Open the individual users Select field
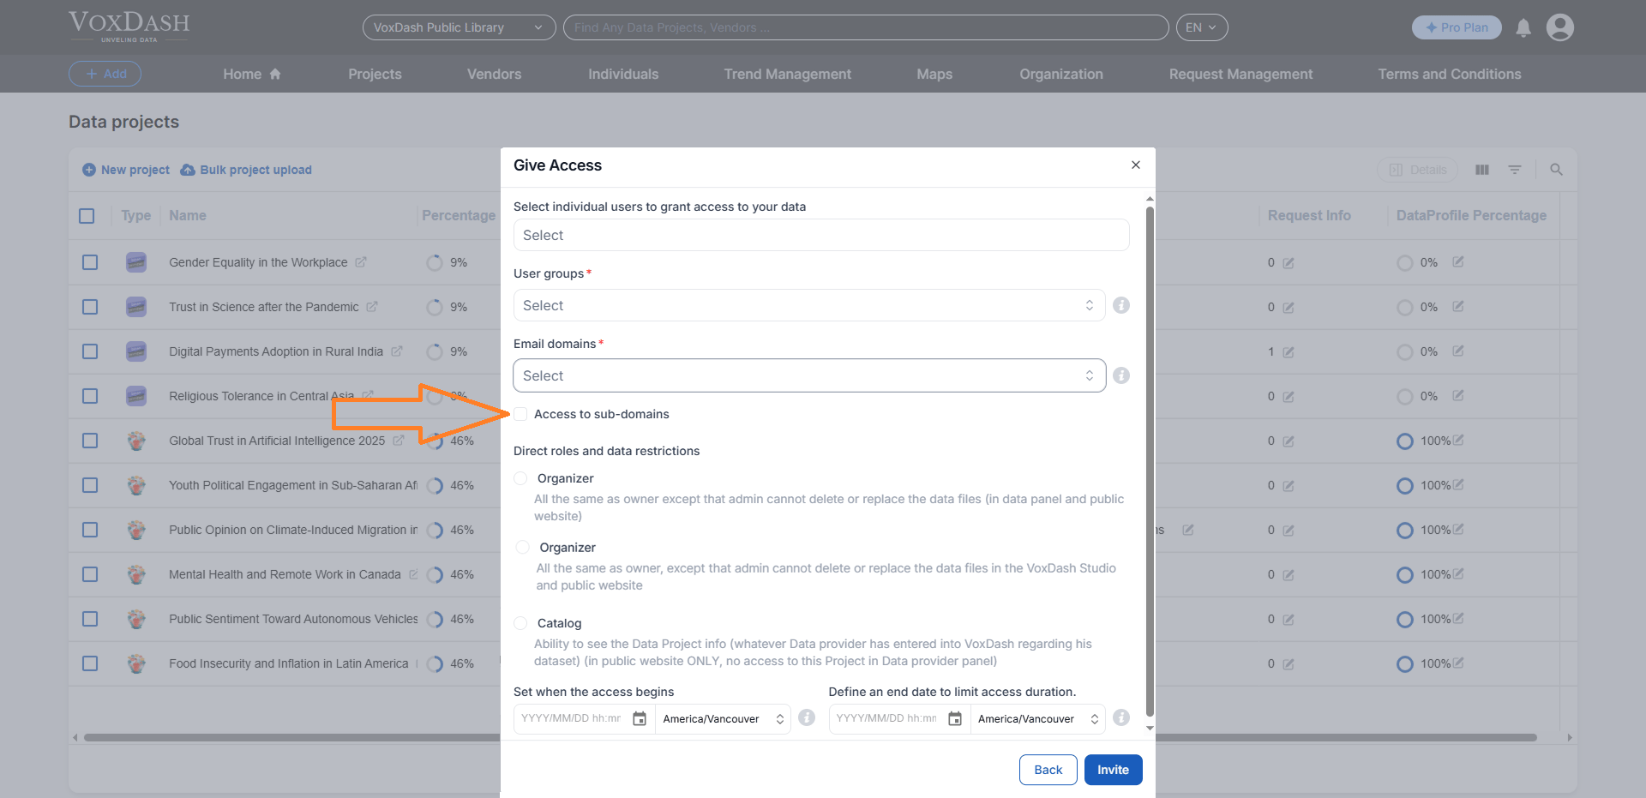Image resolution: width=1646 pixels, height=798 pixels. 821,235
